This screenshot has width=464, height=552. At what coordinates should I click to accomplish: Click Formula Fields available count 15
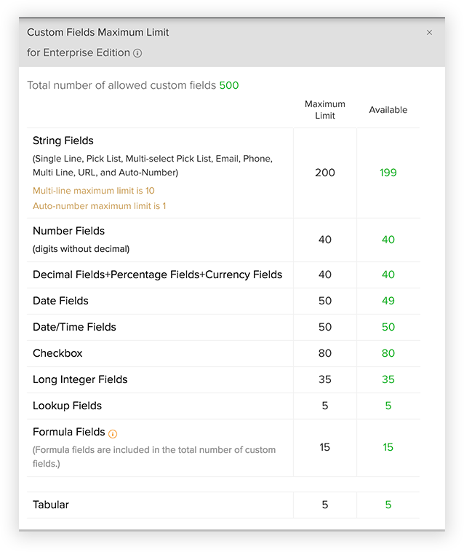pos(388,447)
